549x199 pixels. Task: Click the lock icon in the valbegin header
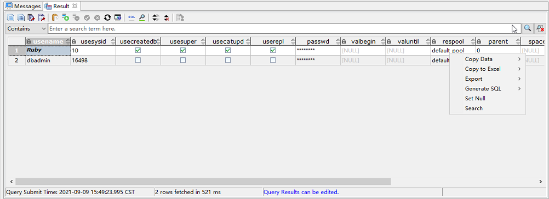pos(344,41)
